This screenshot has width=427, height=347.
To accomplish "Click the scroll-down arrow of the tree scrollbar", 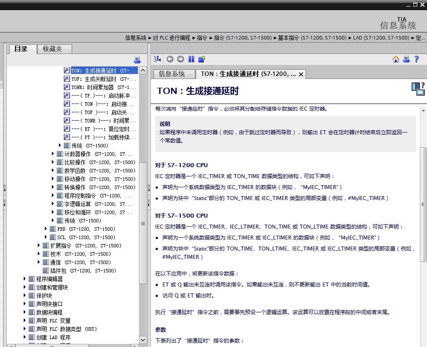I will (x=143, y=340).
